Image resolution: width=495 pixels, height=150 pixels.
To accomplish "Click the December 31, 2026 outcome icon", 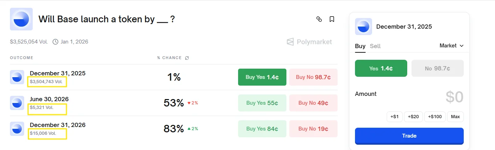I will tap(17, 129).
